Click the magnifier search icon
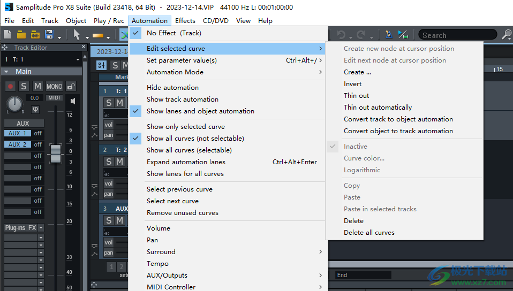The width and height of the screenshot is (513, 291). (x=507, y=34)
